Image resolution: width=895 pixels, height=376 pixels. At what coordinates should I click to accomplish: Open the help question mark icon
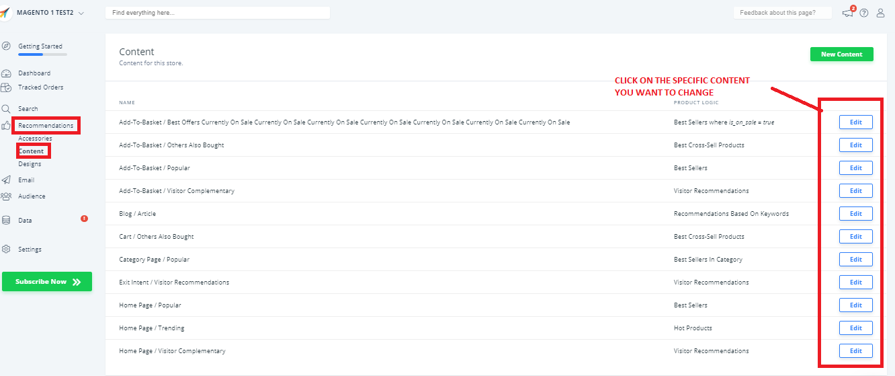click(864, 13)
